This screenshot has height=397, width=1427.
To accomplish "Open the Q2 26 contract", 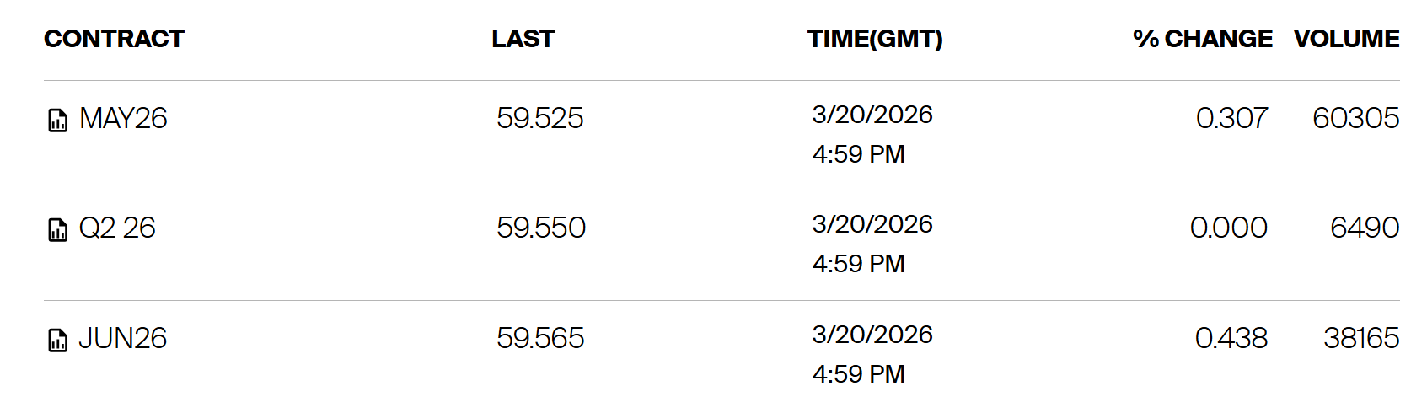I will point(117,228).
